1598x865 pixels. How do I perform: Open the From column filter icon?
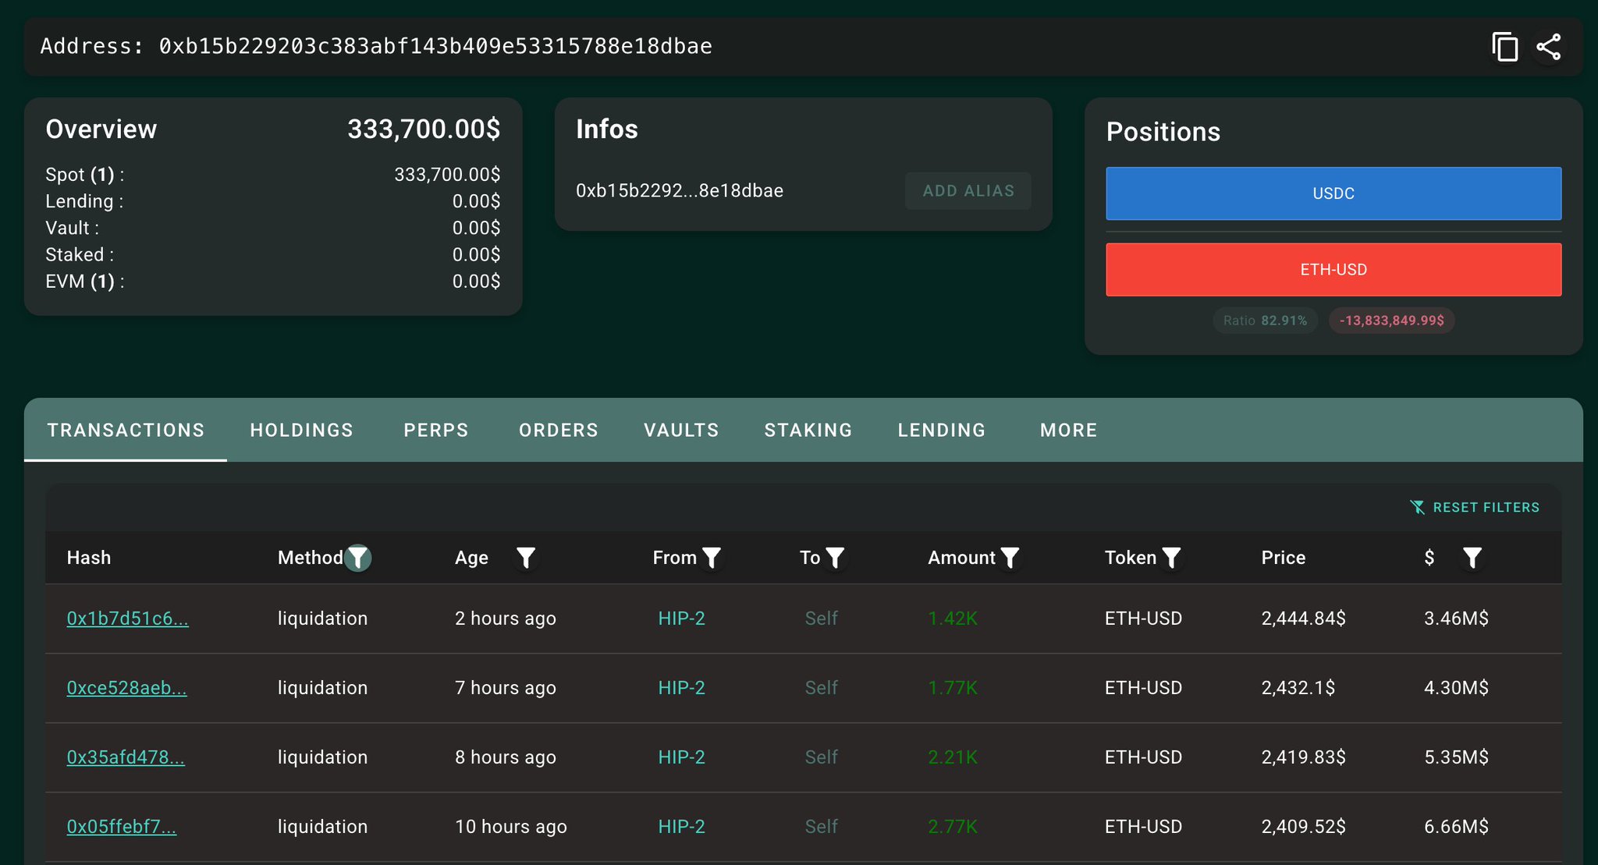click(x=712, y=558)
